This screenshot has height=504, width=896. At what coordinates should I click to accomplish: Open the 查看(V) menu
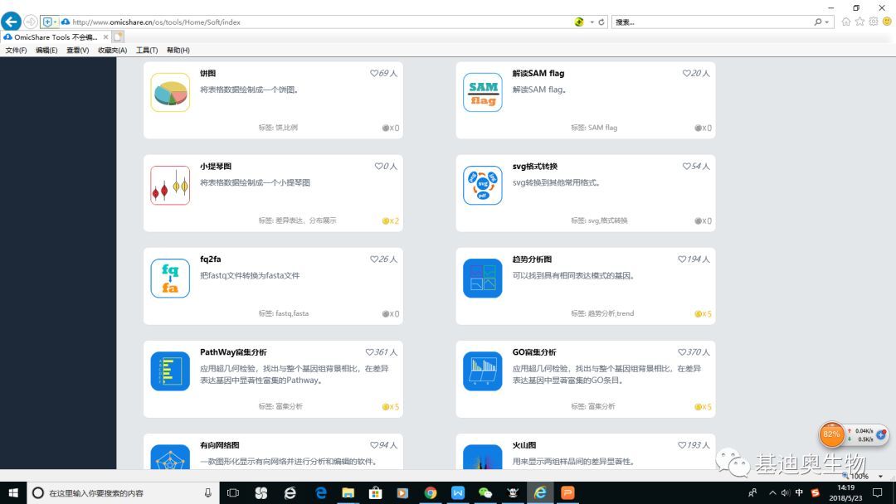78,51
